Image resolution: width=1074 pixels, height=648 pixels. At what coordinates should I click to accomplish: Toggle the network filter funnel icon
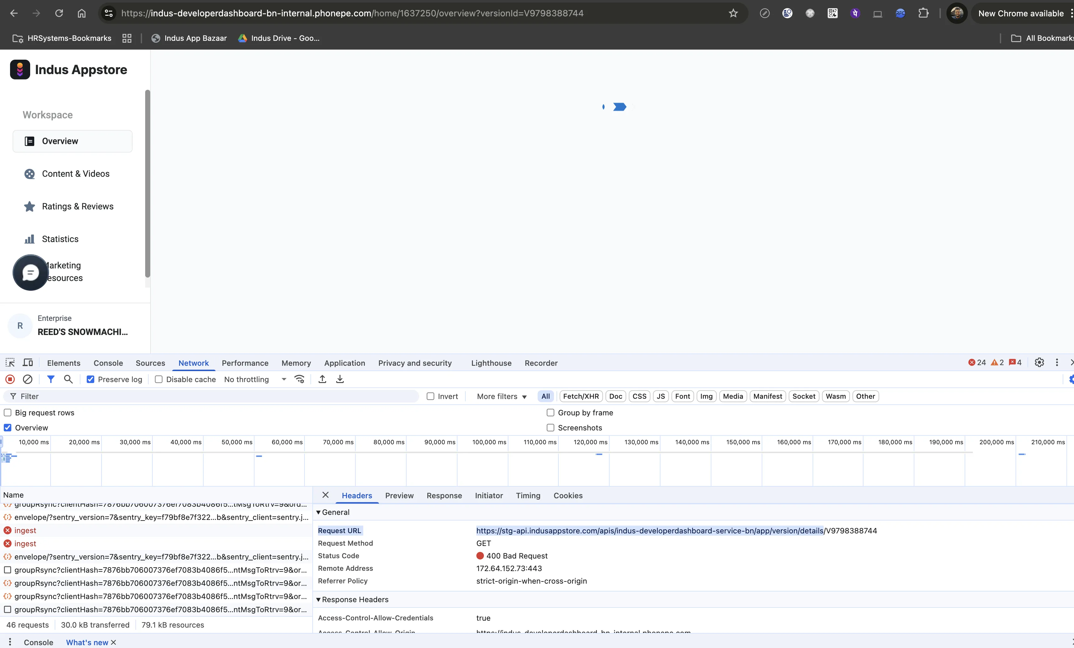pyautogui.click(x=51, y=379)
